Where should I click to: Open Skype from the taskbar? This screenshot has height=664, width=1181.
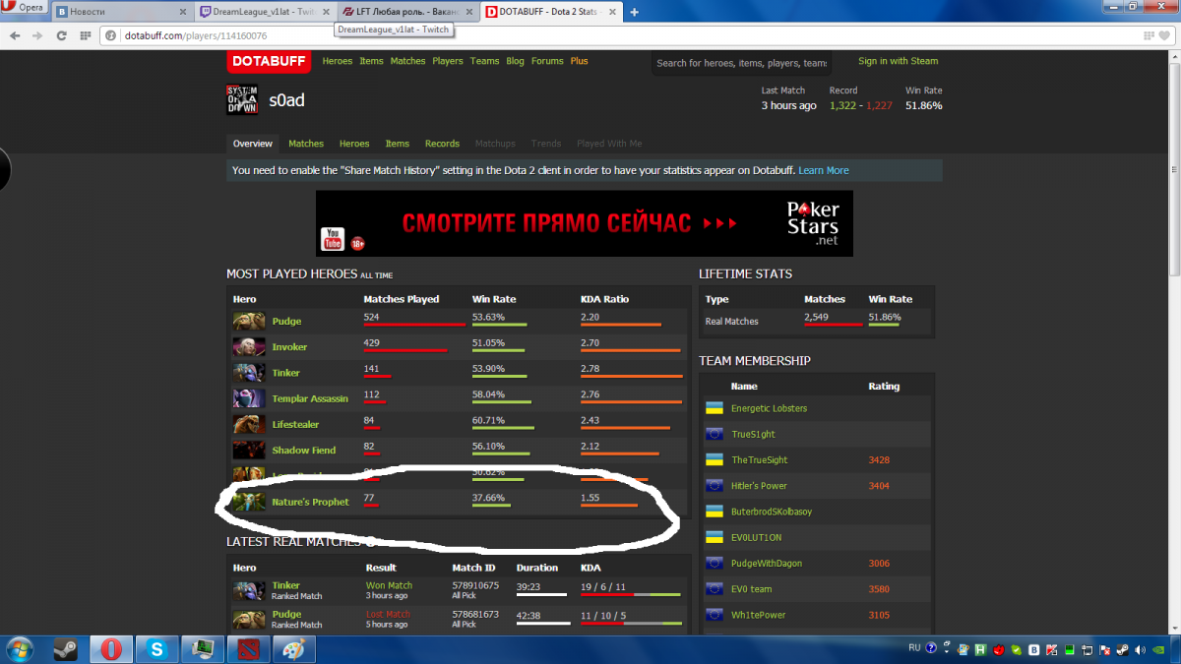157,649
